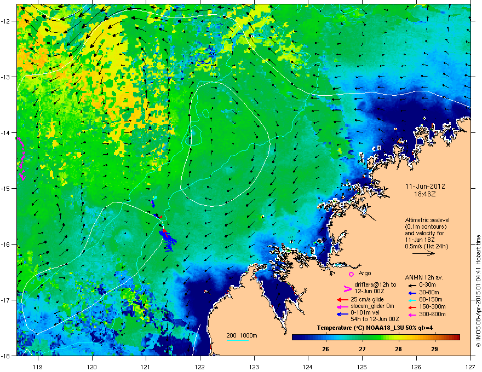Image resolution: width=482 pixels, height=372 pixels.
Task: Click the blue arrow beside 0-101m vel
Action: pos(342,313)
